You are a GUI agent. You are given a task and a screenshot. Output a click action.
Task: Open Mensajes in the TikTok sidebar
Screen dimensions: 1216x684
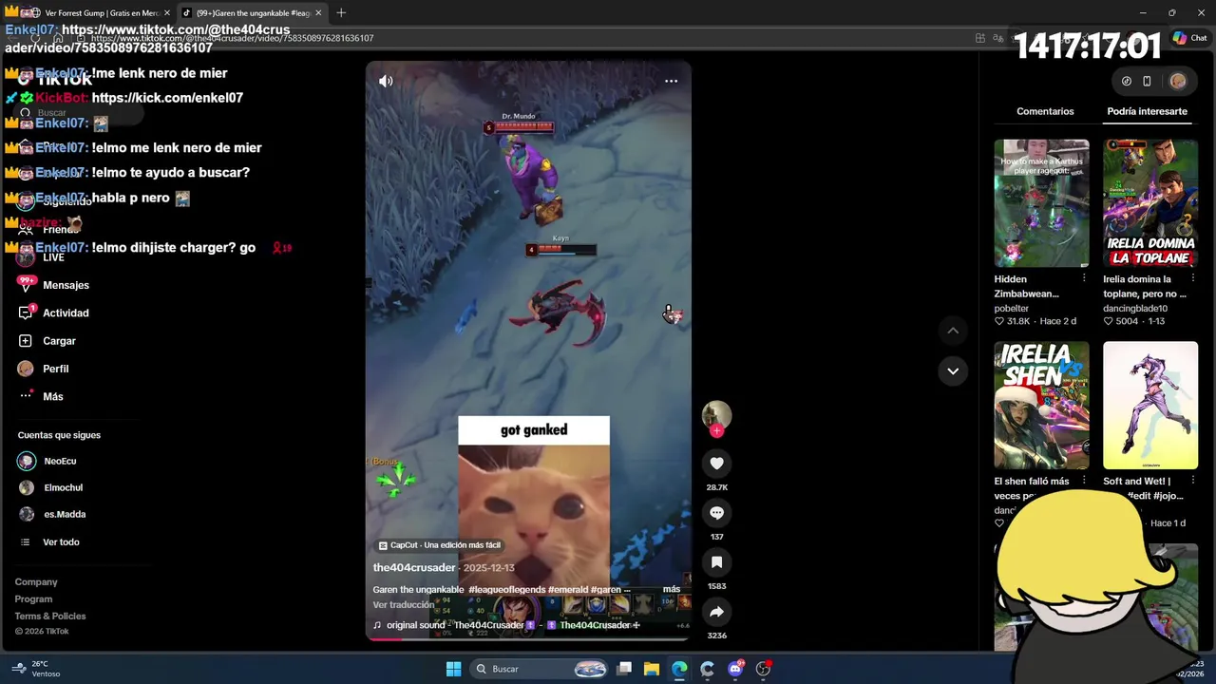(66, 285)
